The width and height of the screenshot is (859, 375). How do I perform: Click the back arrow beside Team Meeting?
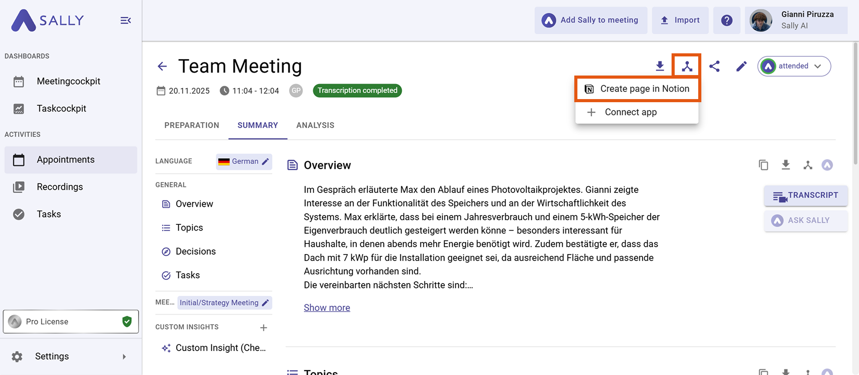click(162, 67)
